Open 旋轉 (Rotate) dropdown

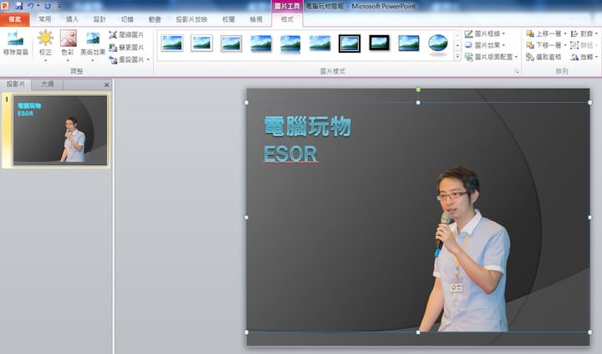click(x=584, y=57)
